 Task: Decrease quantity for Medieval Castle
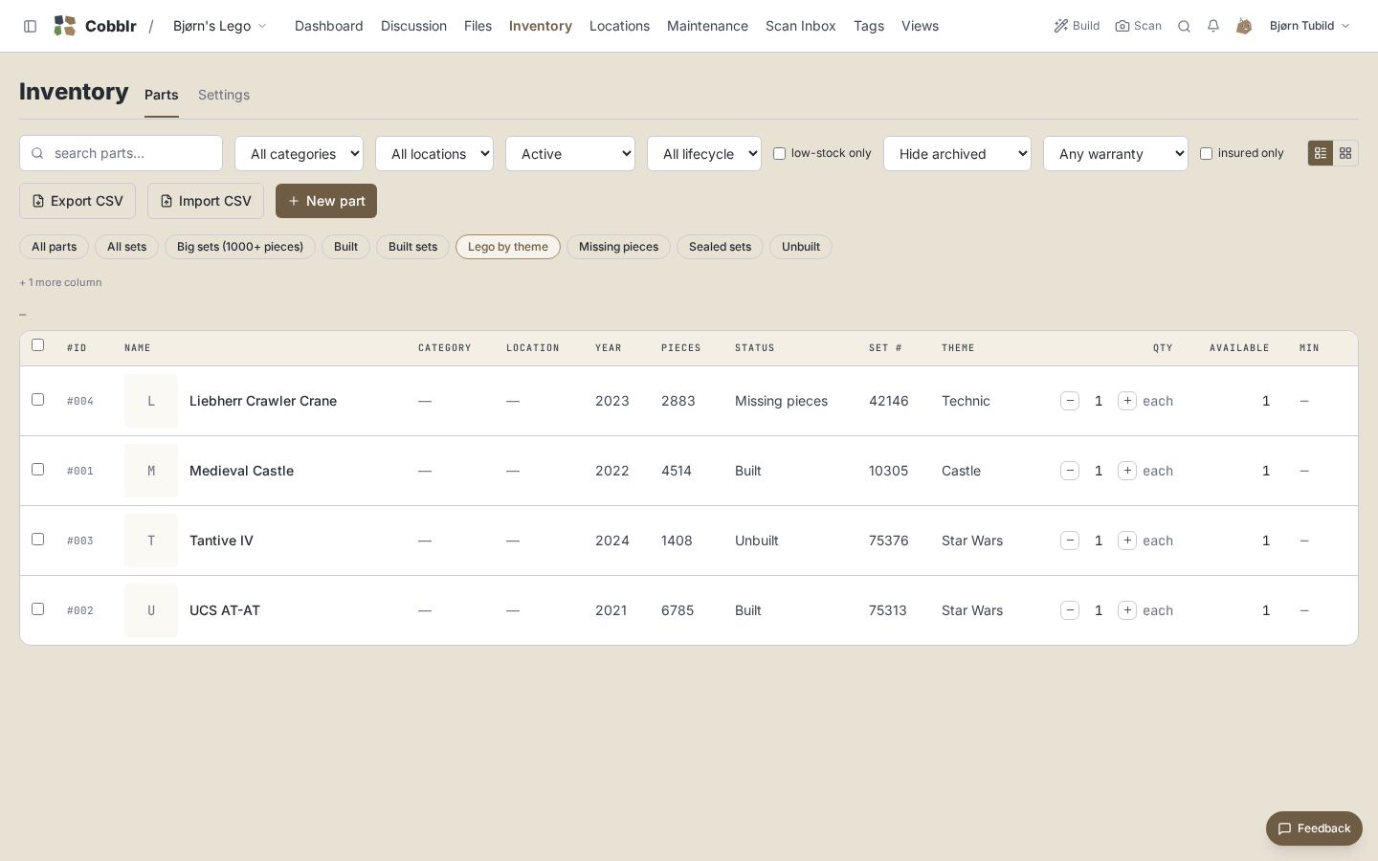1070,471
